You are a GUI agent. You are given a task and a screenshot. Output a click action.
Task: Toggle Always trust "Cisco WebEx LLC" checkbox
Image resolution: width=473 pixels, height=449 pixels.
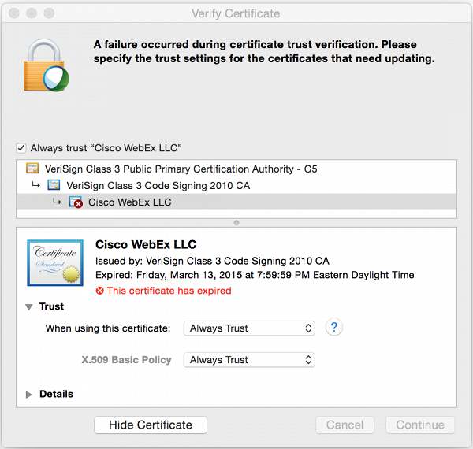[21, 148]
